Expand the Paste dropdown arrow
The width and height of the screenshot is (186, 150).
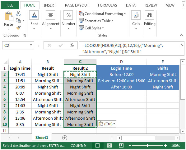pos(8,29)
